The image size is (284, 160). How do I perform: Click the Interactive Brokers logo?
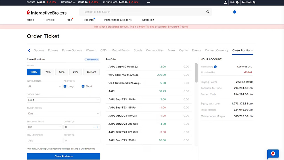(47, 12)
